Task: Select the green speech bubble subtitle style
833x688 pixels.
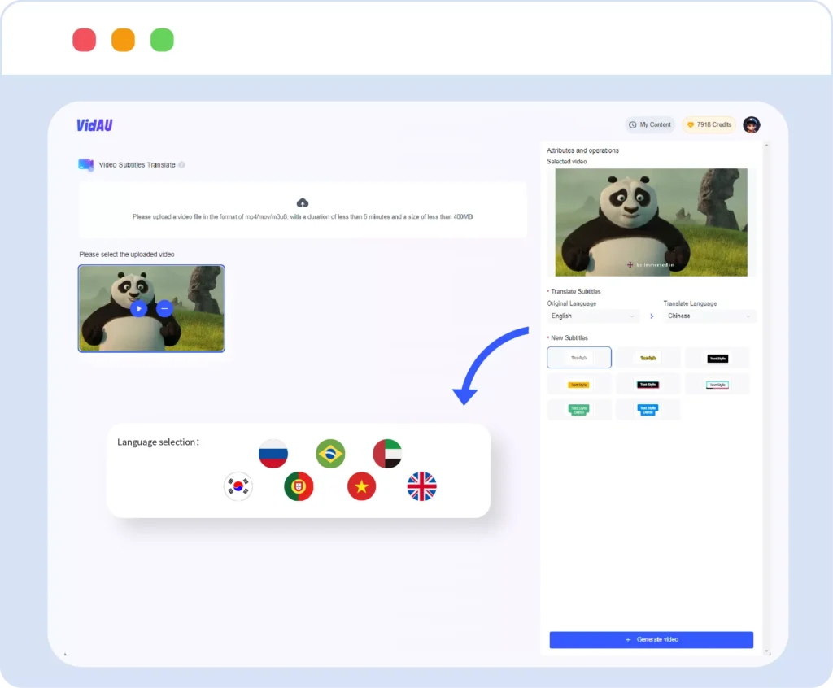Action: (x=579, y=410)
